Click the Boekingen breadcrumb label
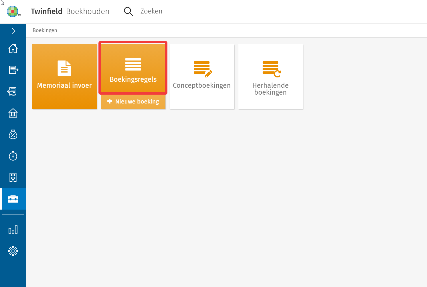The image size is (427, 287). click(45, 30)
